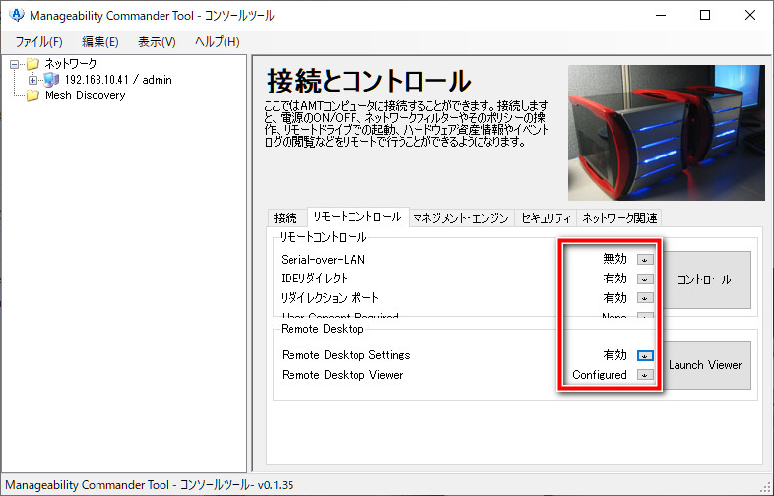Click the IDEリダイレクト label

[314, 279]
